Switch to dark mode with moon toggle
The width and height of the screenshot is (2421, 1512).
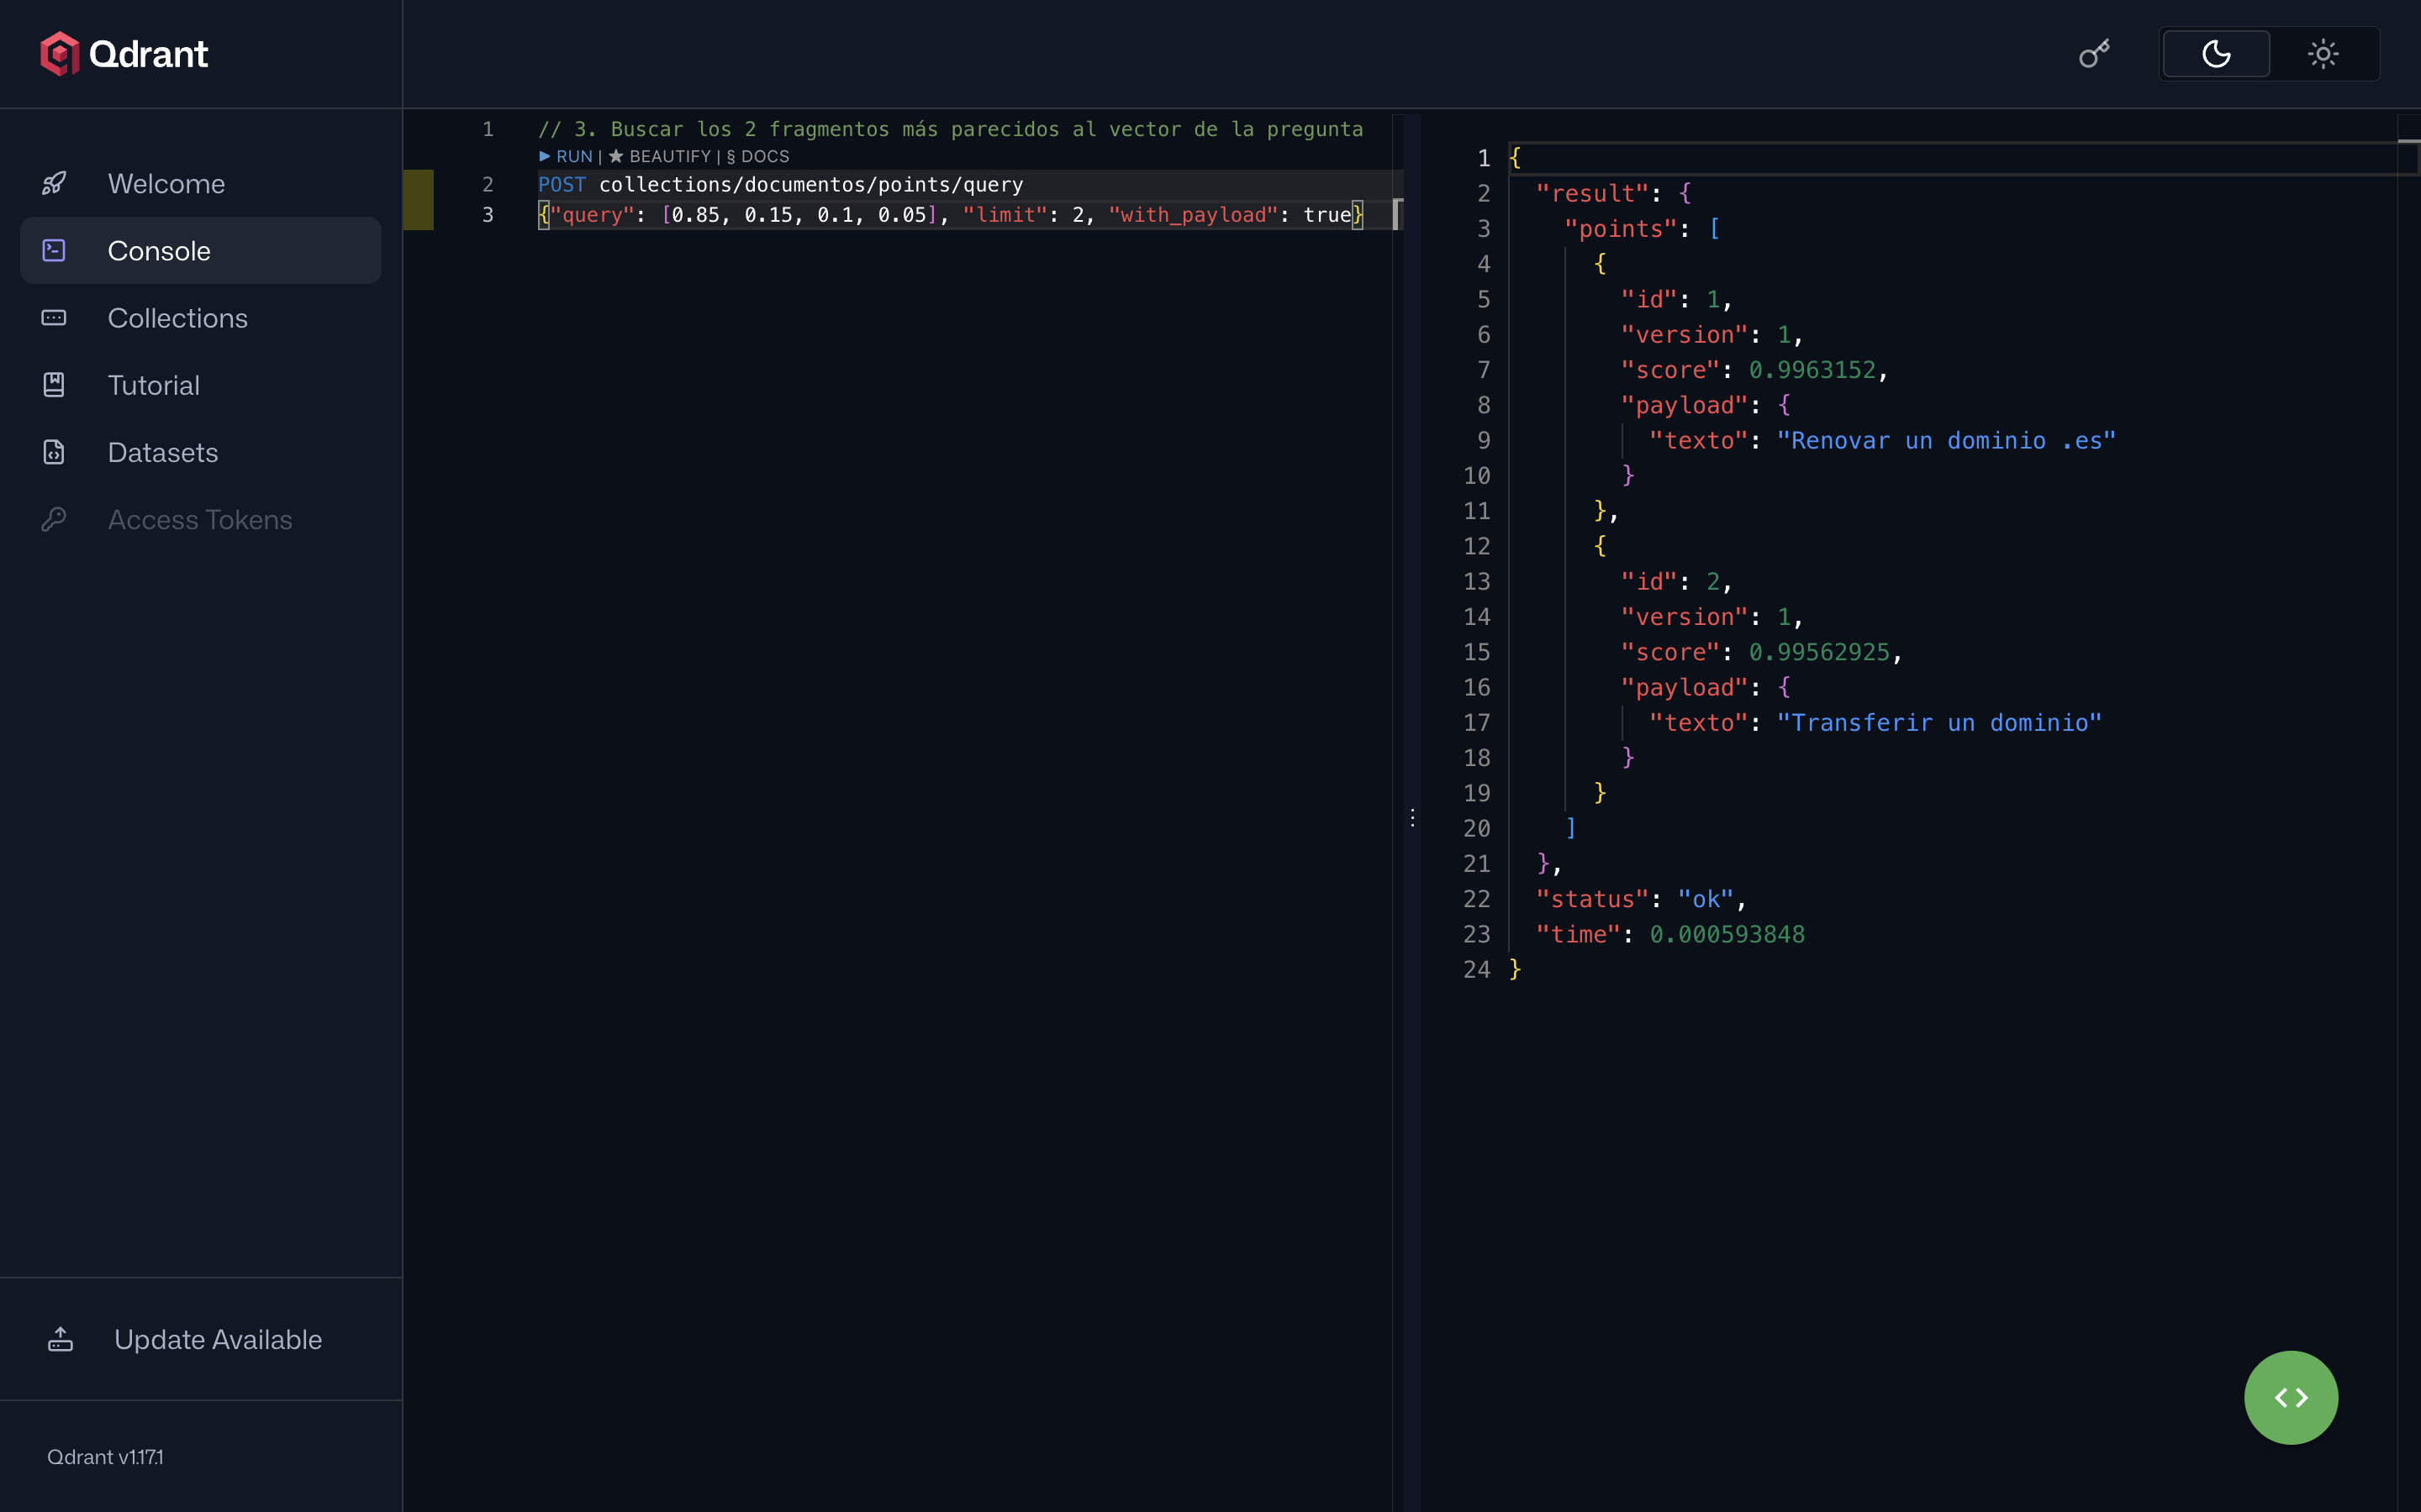[2216, 54]
